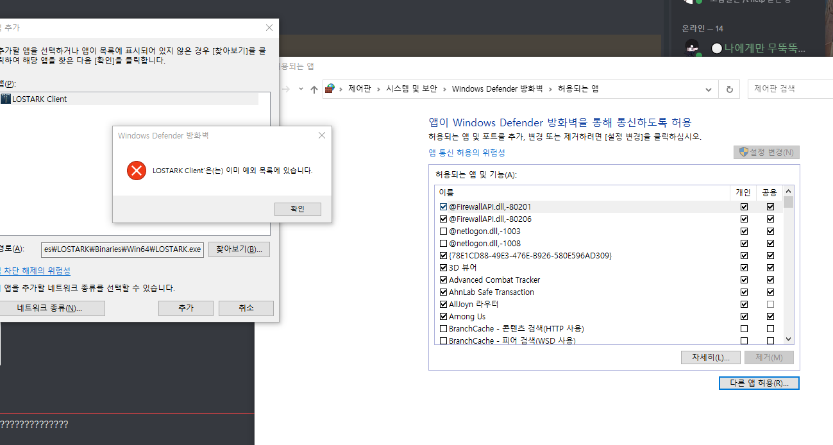Open the address bar history dropdown chevron

(x=709, y=90)
